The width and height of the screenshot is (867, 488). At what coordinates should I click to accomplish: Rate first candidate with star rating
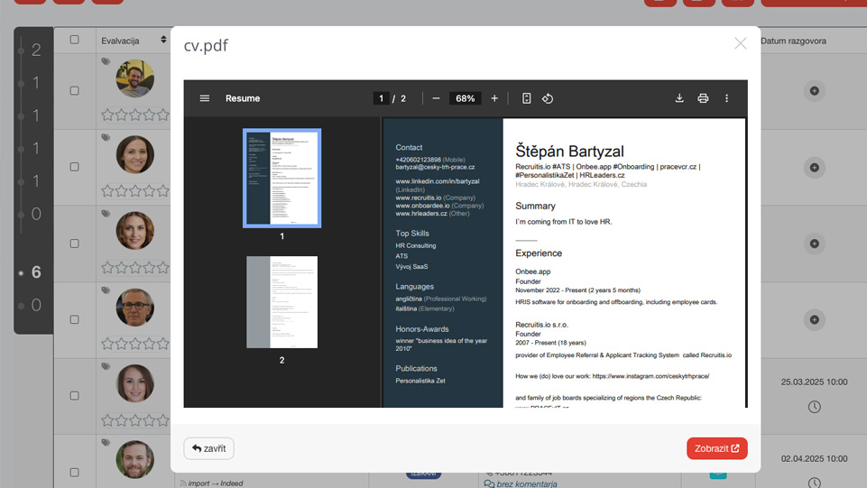pyautogui.click(x=135, y=115)
